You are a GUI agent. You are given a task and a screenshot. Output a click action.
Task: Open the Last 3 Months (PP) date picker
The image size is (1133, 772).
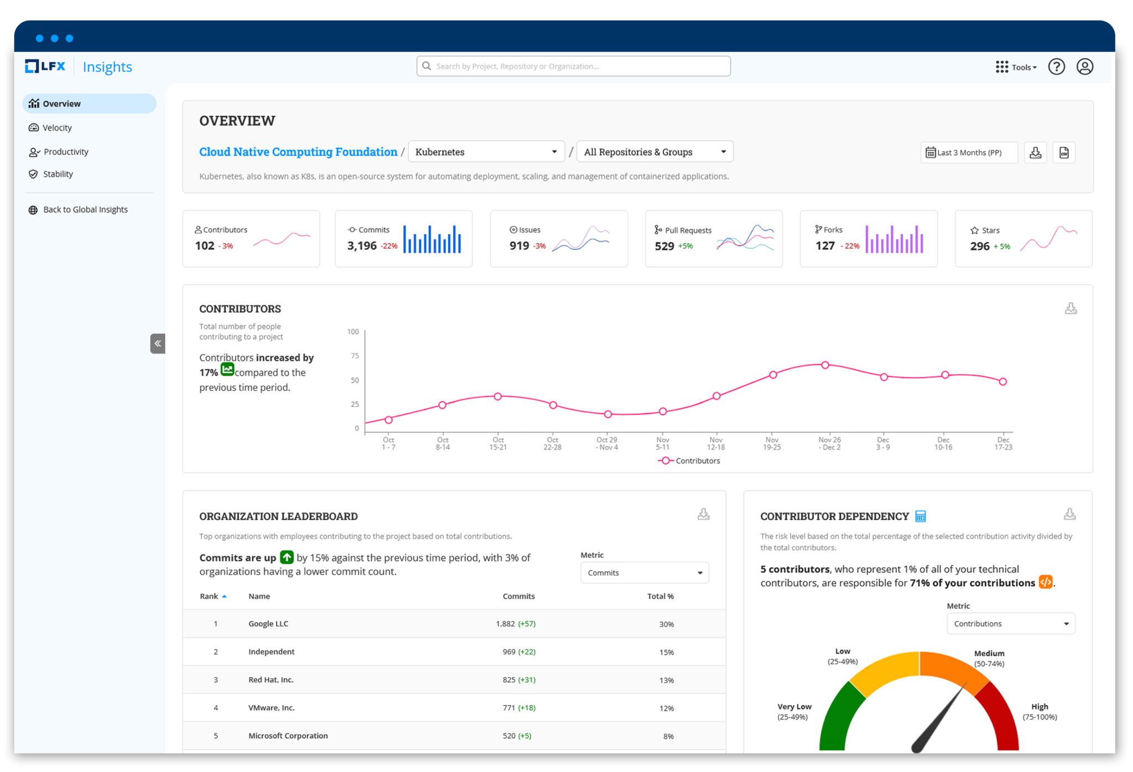(x=969, y=152)
